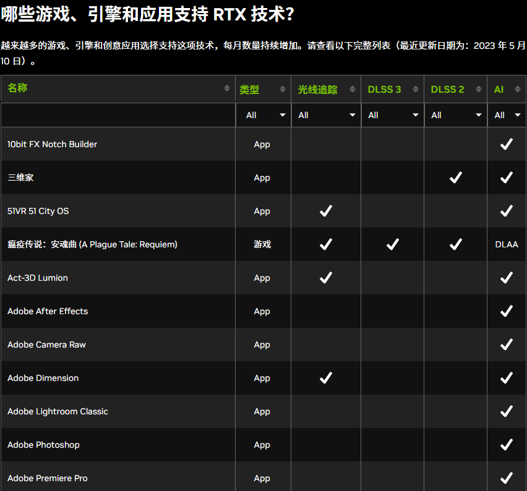Click AI checkmark for 三维家

coord(507,177)
